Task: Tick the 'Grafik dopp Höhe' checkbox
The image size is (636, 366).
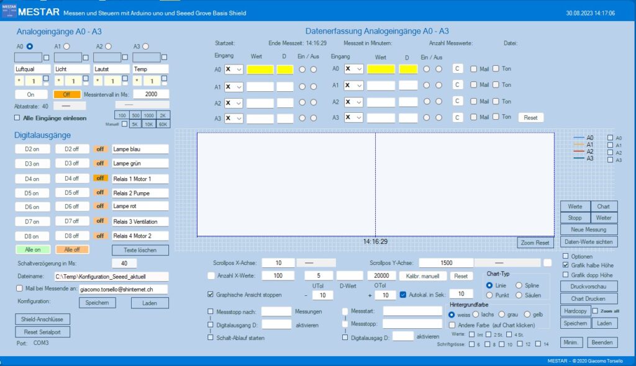Action: pyautogui.click(x=565, y=274)
